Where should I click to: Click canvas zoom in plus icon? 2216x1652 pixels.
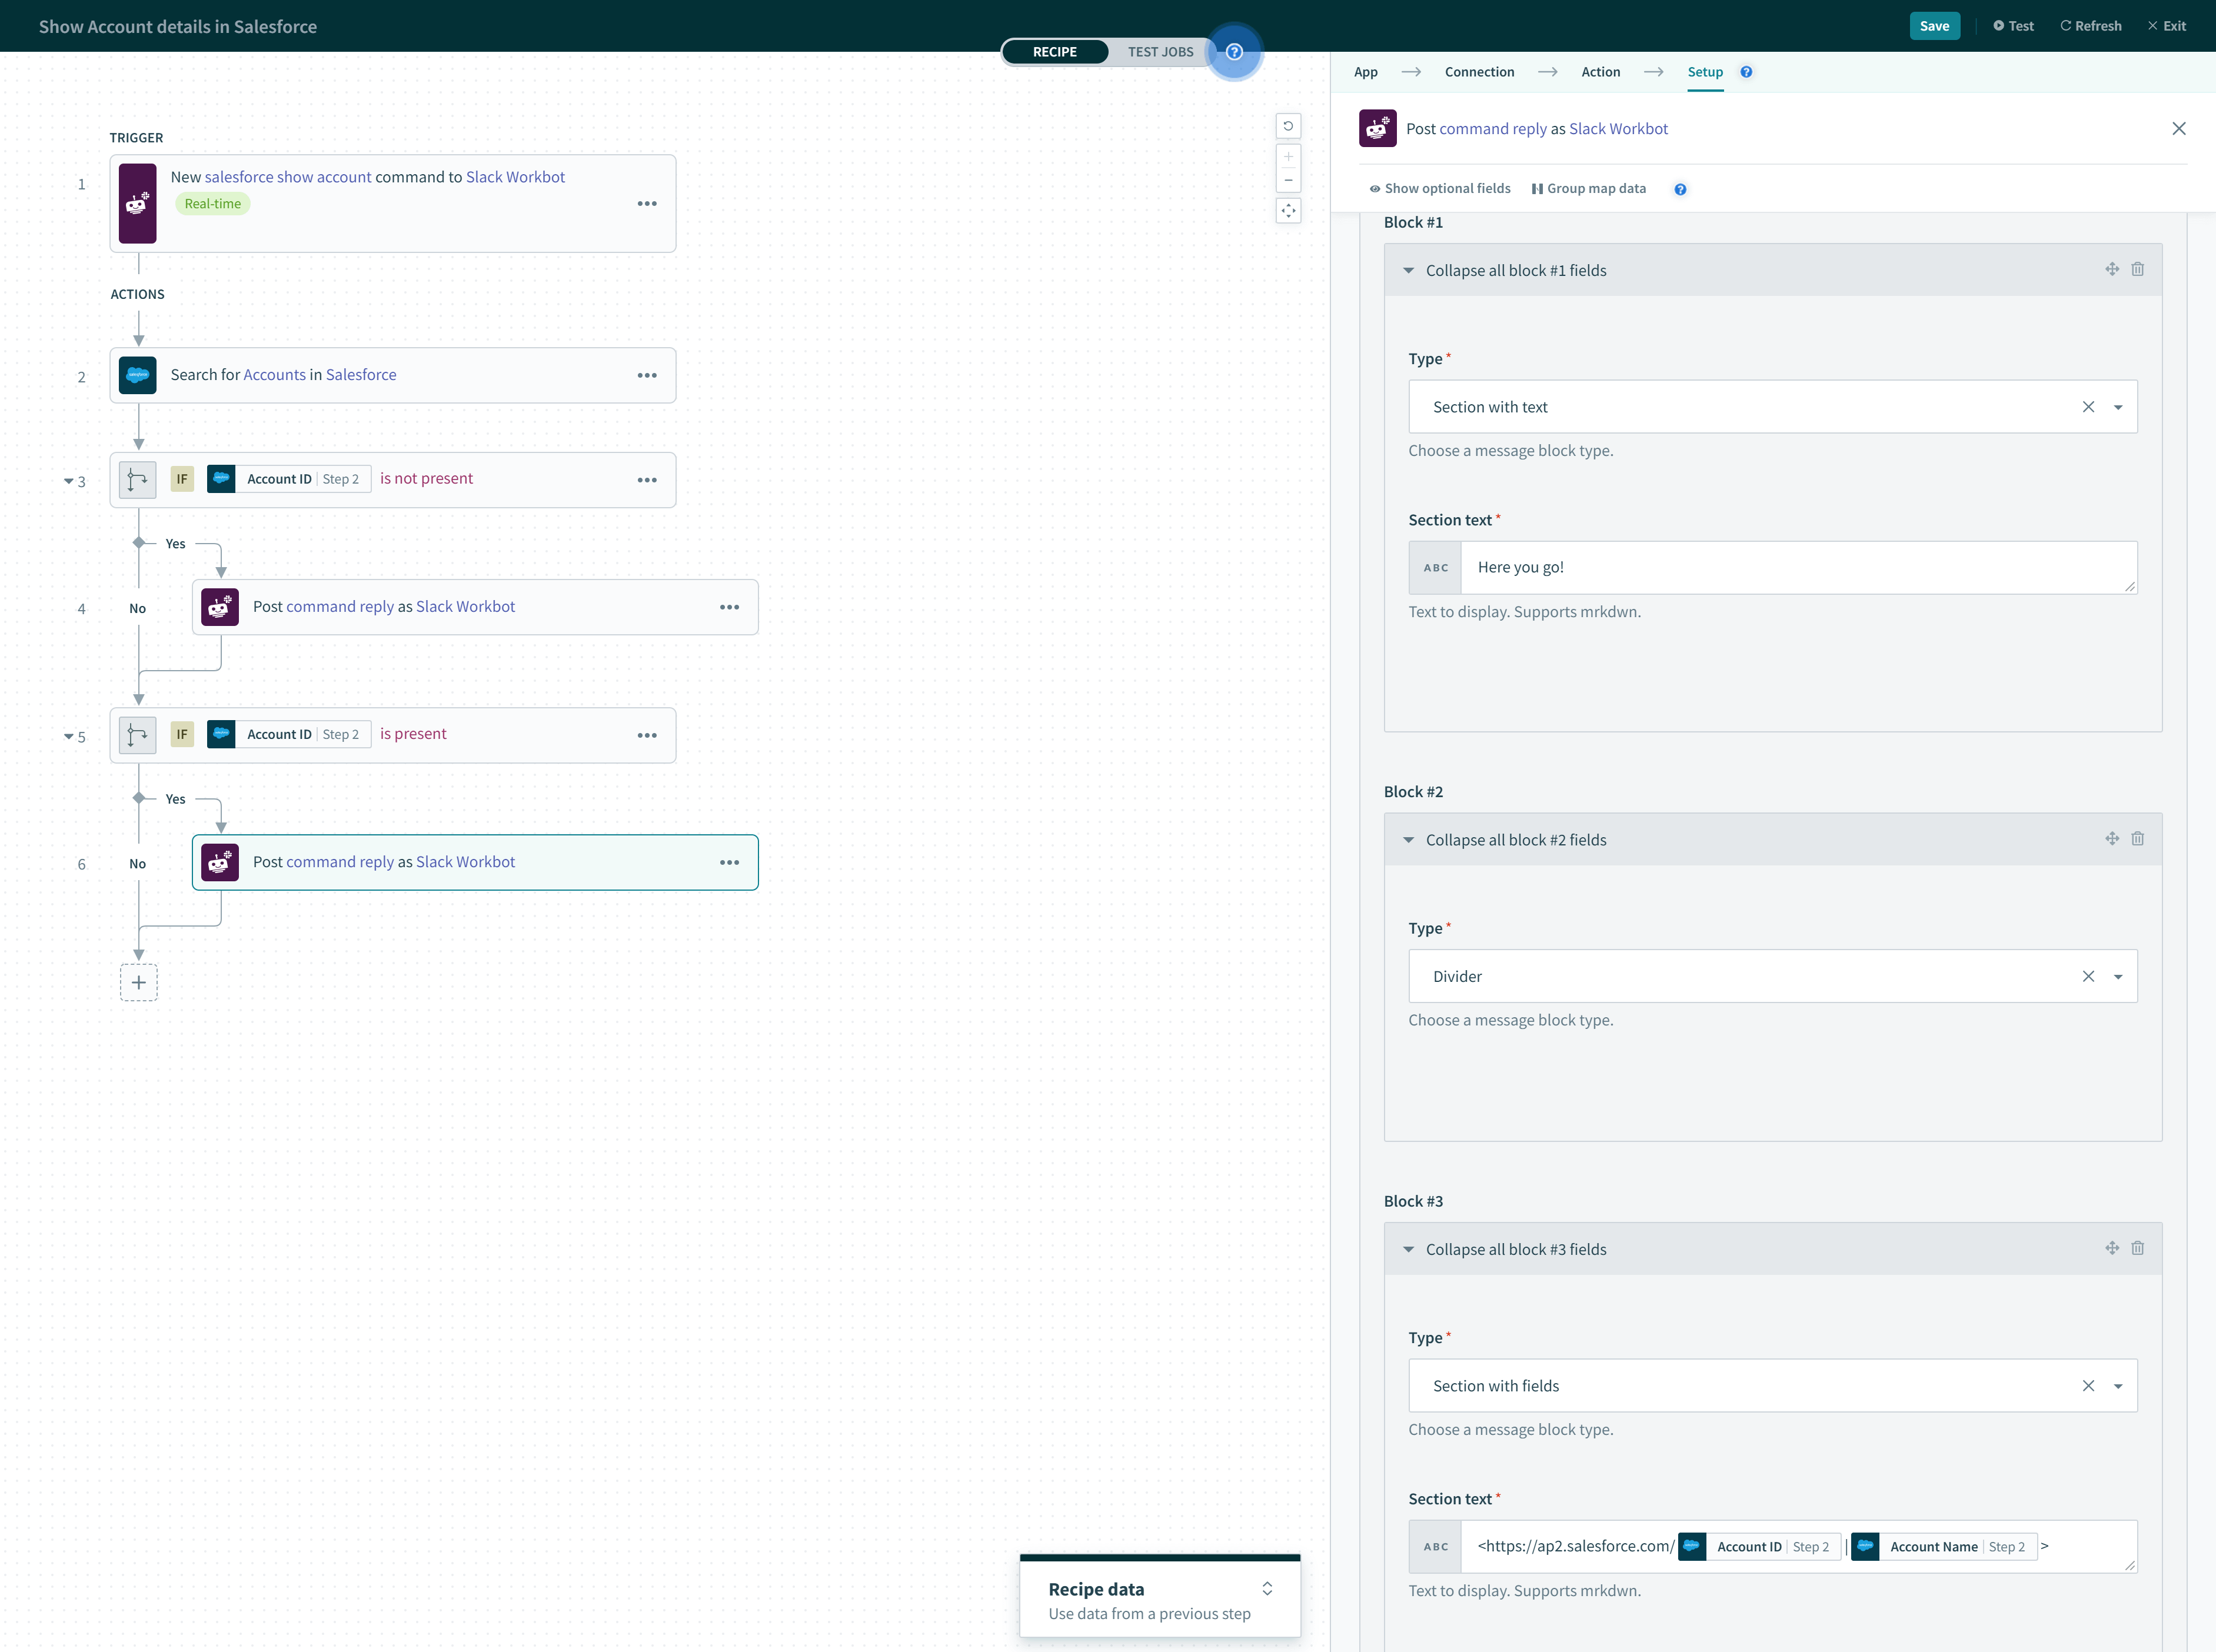click(1288, 157)
